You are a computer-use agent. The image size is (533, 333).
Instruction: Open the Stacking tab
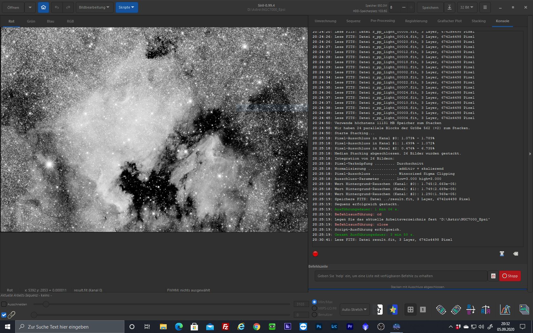(478, 21)
